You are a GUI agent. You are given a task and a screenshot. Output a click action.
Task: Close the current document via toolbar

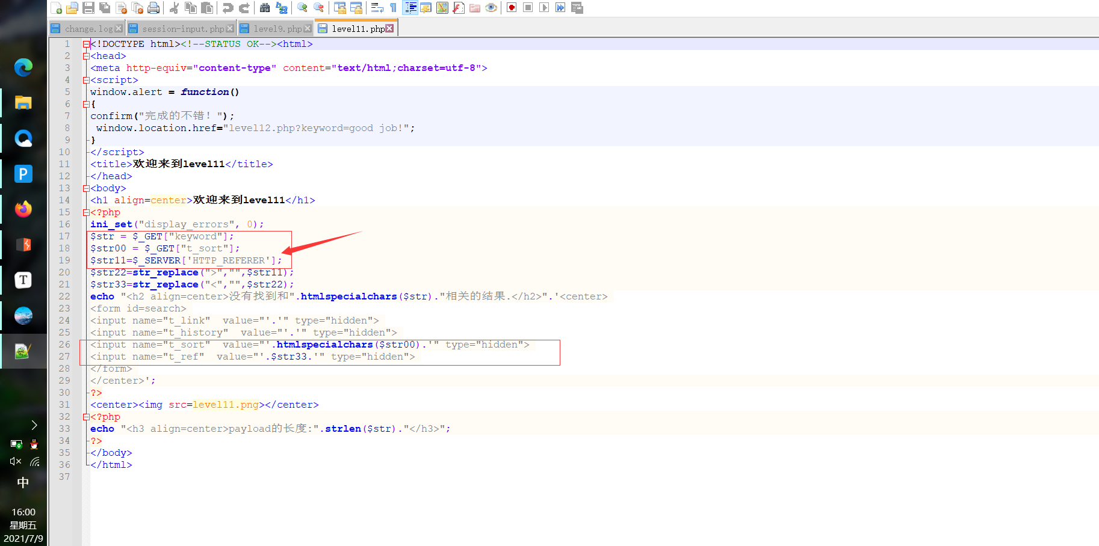(121, 8)
